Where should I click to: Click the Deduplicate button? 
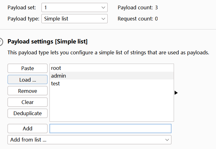pos(28,113)
